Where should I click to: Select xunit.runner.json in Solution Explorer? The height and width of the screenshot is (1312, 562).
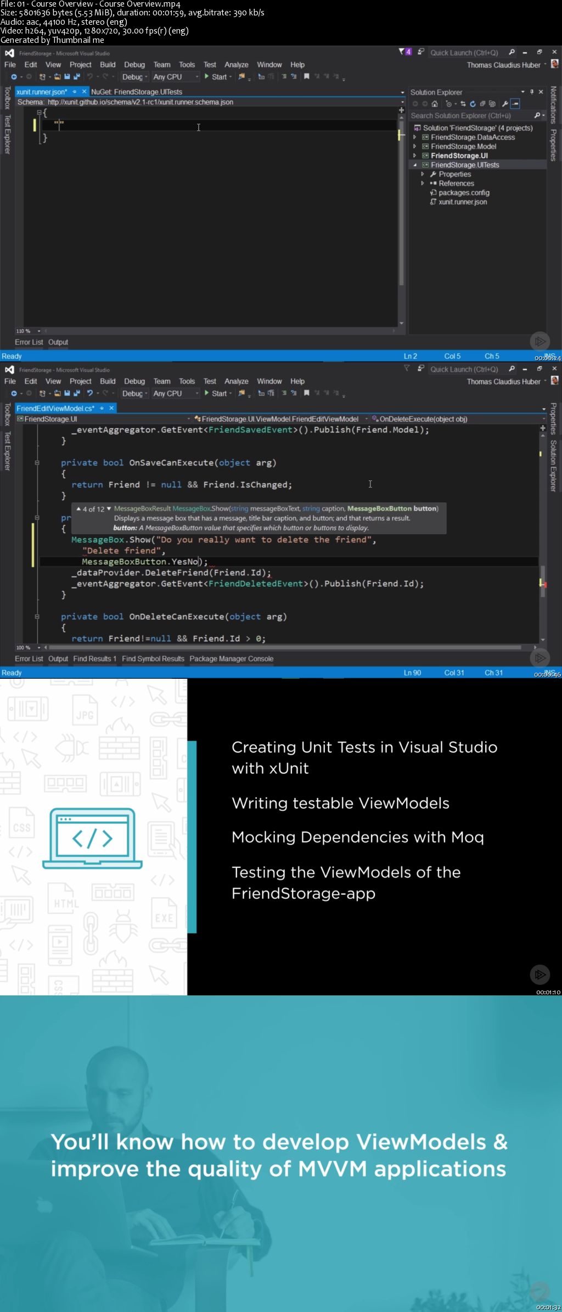(463, 202)
